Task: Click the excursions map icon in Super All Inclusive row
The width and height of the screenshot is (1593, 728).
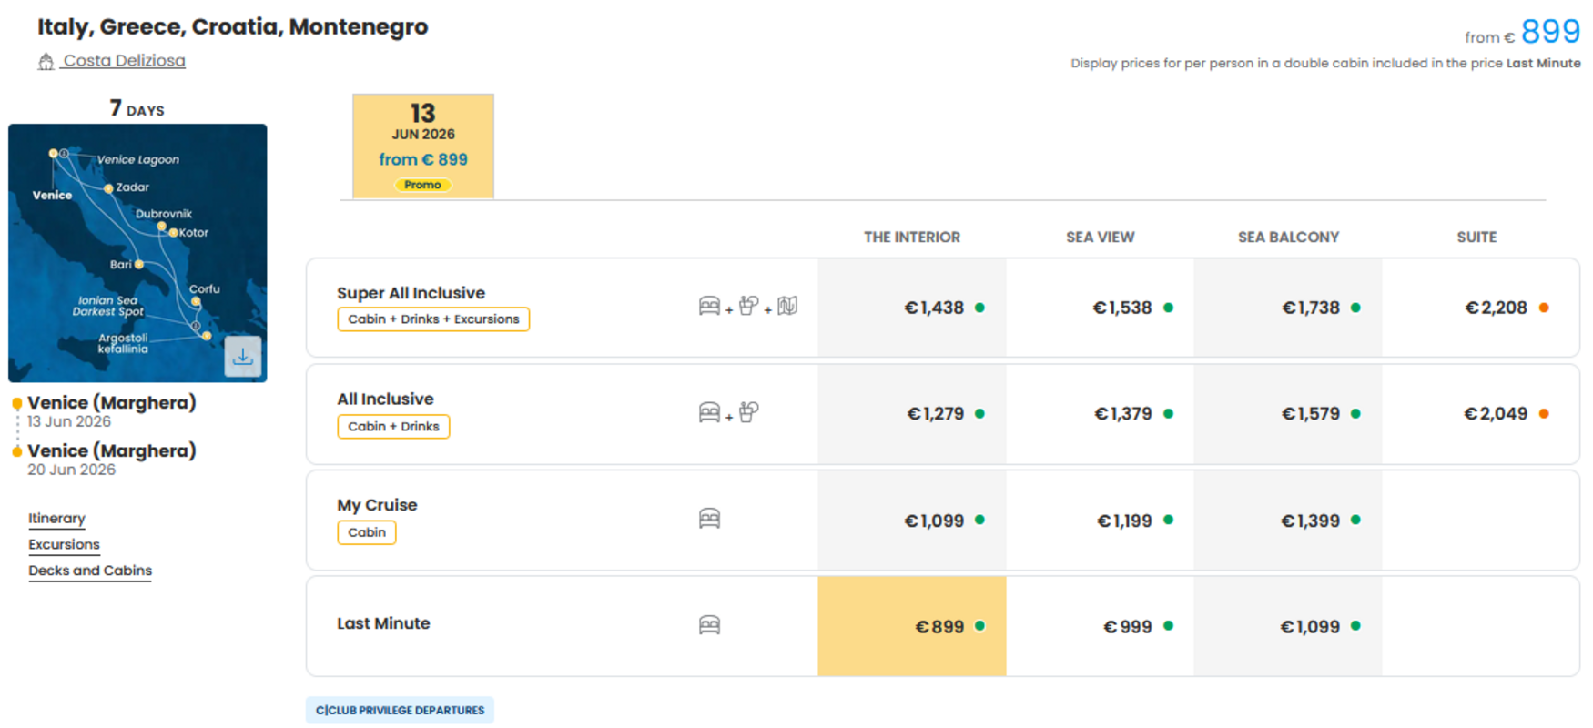Action: pyautogui.click(x=787, y=306)
